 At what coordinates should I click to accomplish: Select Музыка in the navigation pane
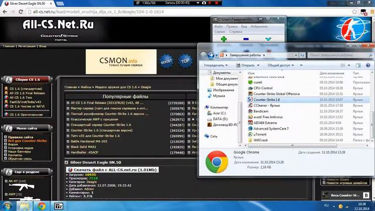tap(219, 96)
